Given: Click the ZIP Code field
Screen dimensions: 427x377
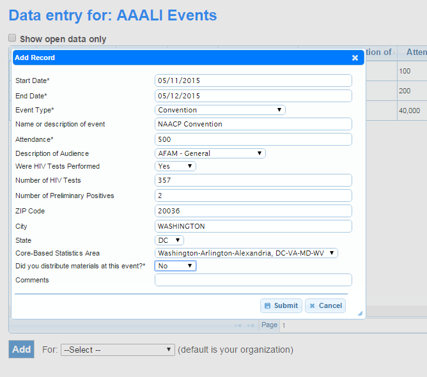Looking at the screenshot, I should click(x=253, y=211).
